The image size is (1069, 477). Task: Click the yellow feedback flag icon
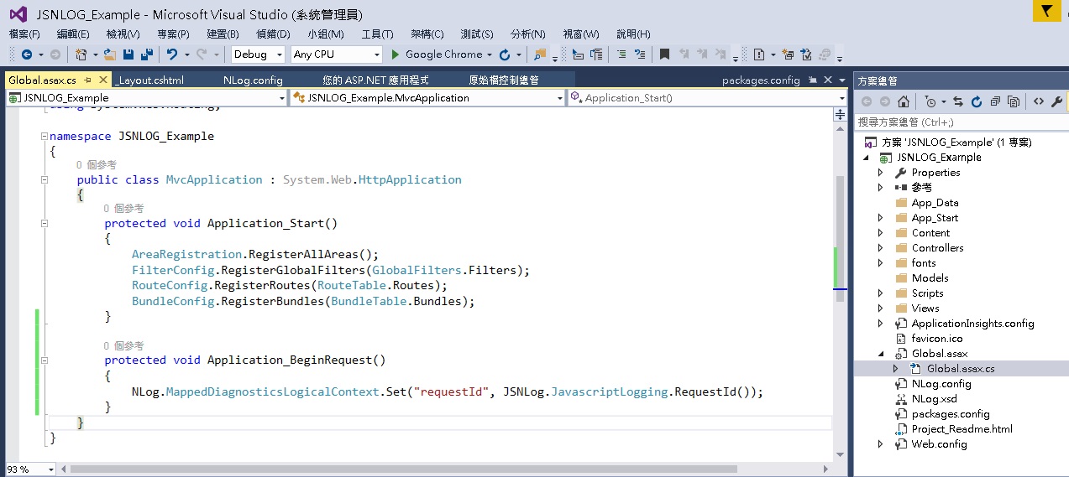(x=1046, y=11)
